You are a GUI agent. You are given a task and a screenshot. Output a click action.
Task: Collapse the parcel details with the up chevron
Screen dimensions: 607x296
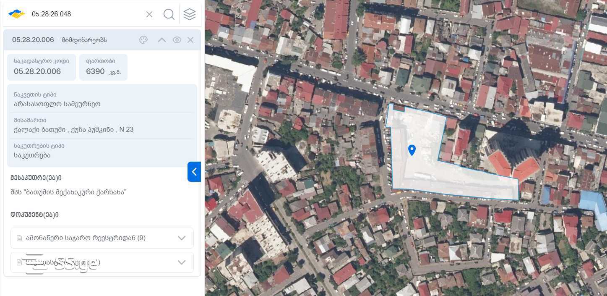(162, 40)
